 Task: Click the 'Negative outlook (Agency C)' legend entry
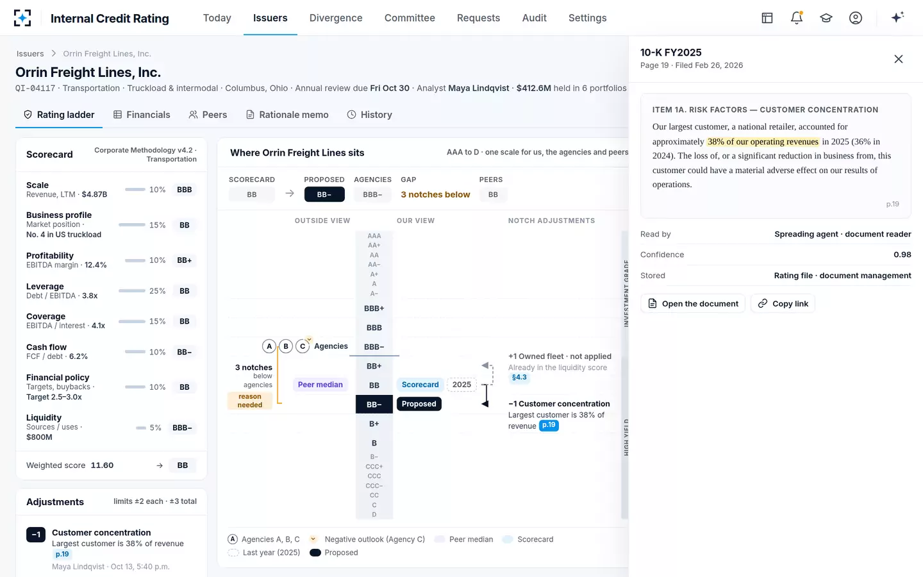(x=367, y=539)
